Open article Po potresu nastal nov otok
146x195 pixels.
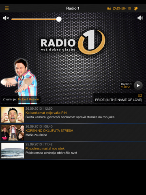[x=45, y=149]
